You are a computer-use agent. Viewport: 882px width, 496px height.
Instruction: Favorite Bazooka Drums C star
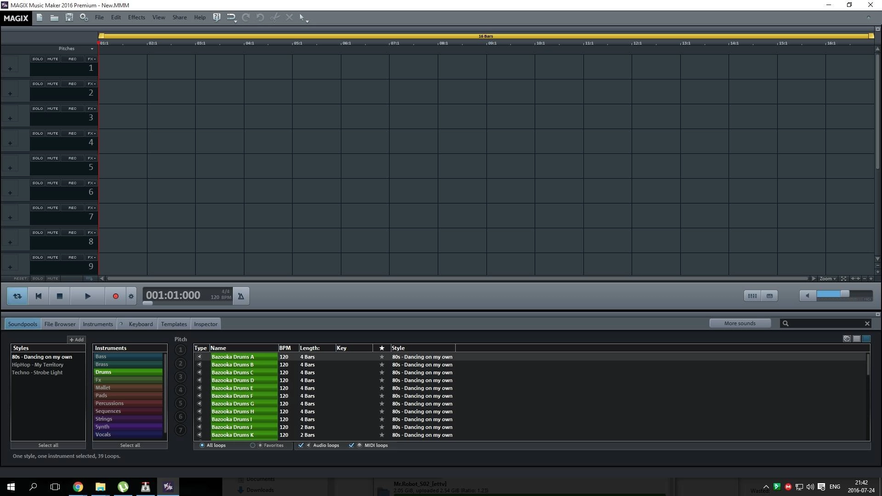(382, 372)
